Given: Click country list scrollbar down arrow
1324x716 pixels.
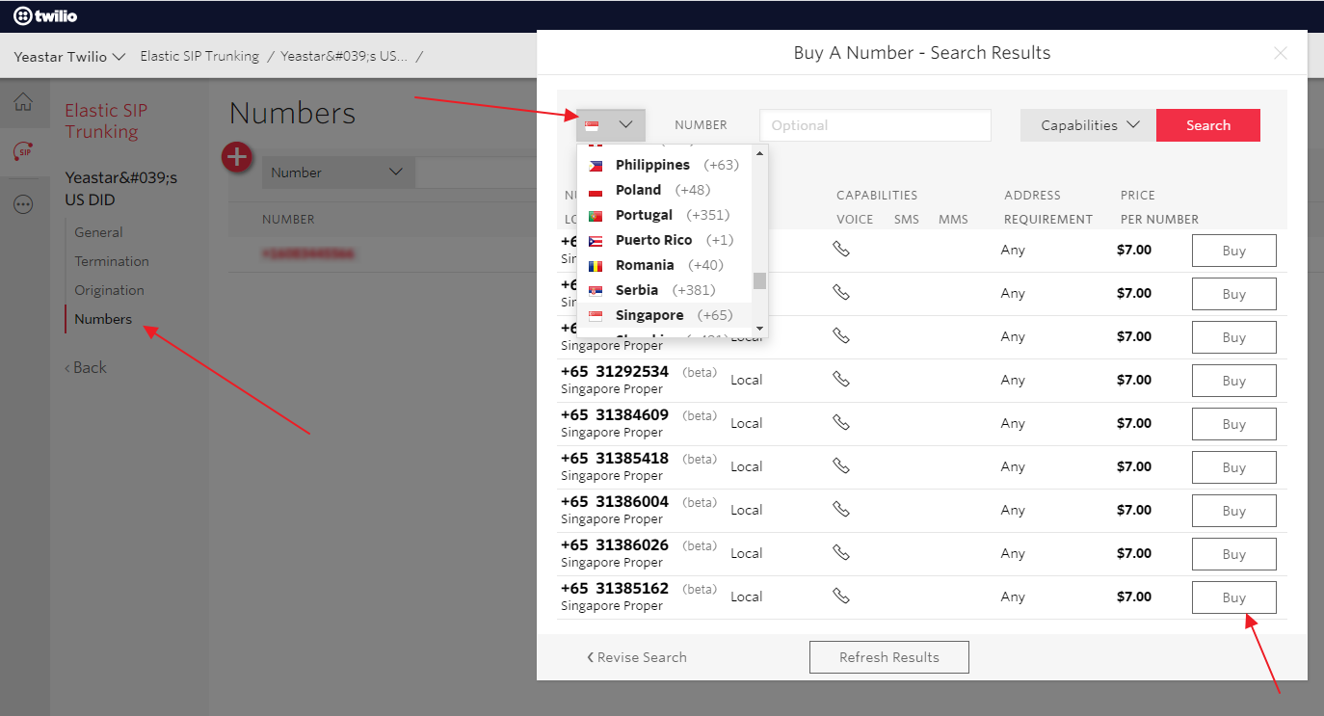Looking at the screenshot, I should tap(759, 329).
